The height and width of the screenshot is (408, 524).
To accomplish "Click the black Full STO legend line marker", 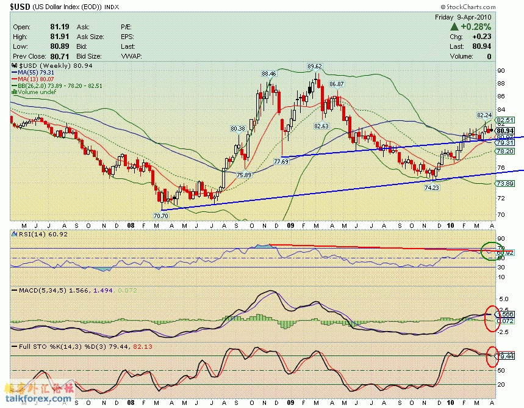I will (15, 346).
